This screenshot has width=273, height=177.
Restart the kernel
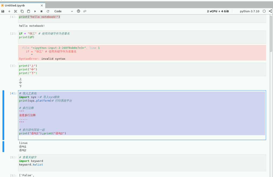pyautogui.click(x=48, y=11)
